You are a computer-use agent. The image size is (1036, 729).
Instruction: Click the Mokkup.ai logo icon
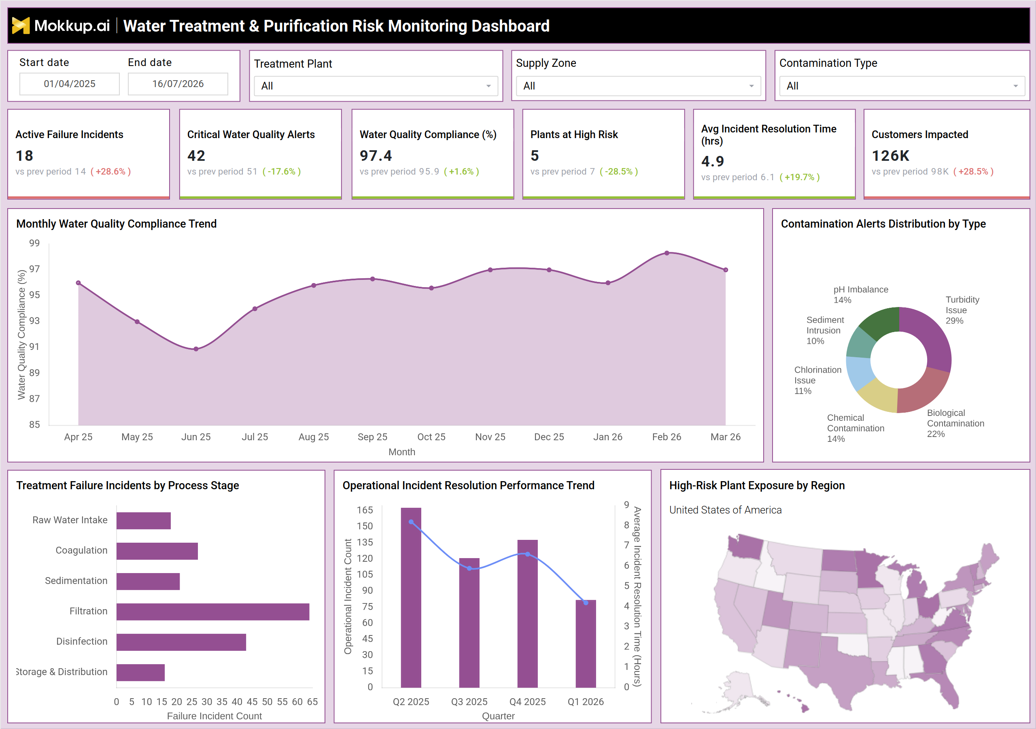coord(21,26)
